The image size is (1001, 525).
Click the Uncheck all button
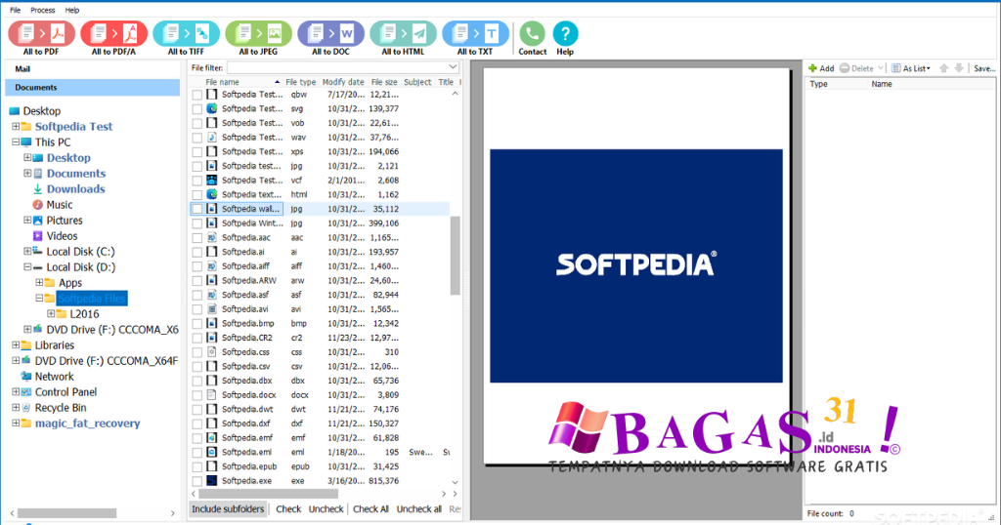tap(418, 509)
